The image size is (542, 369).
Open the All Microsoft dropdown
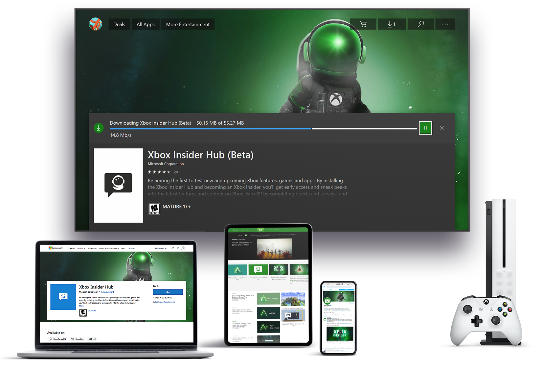[160, 248]
